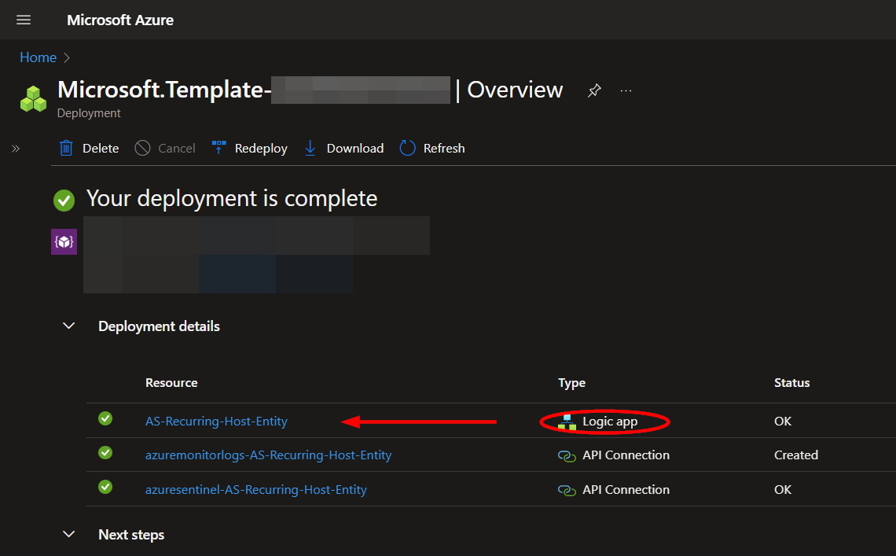
Task: Select the Redeploy toolbar label
Action: point(261,148)
